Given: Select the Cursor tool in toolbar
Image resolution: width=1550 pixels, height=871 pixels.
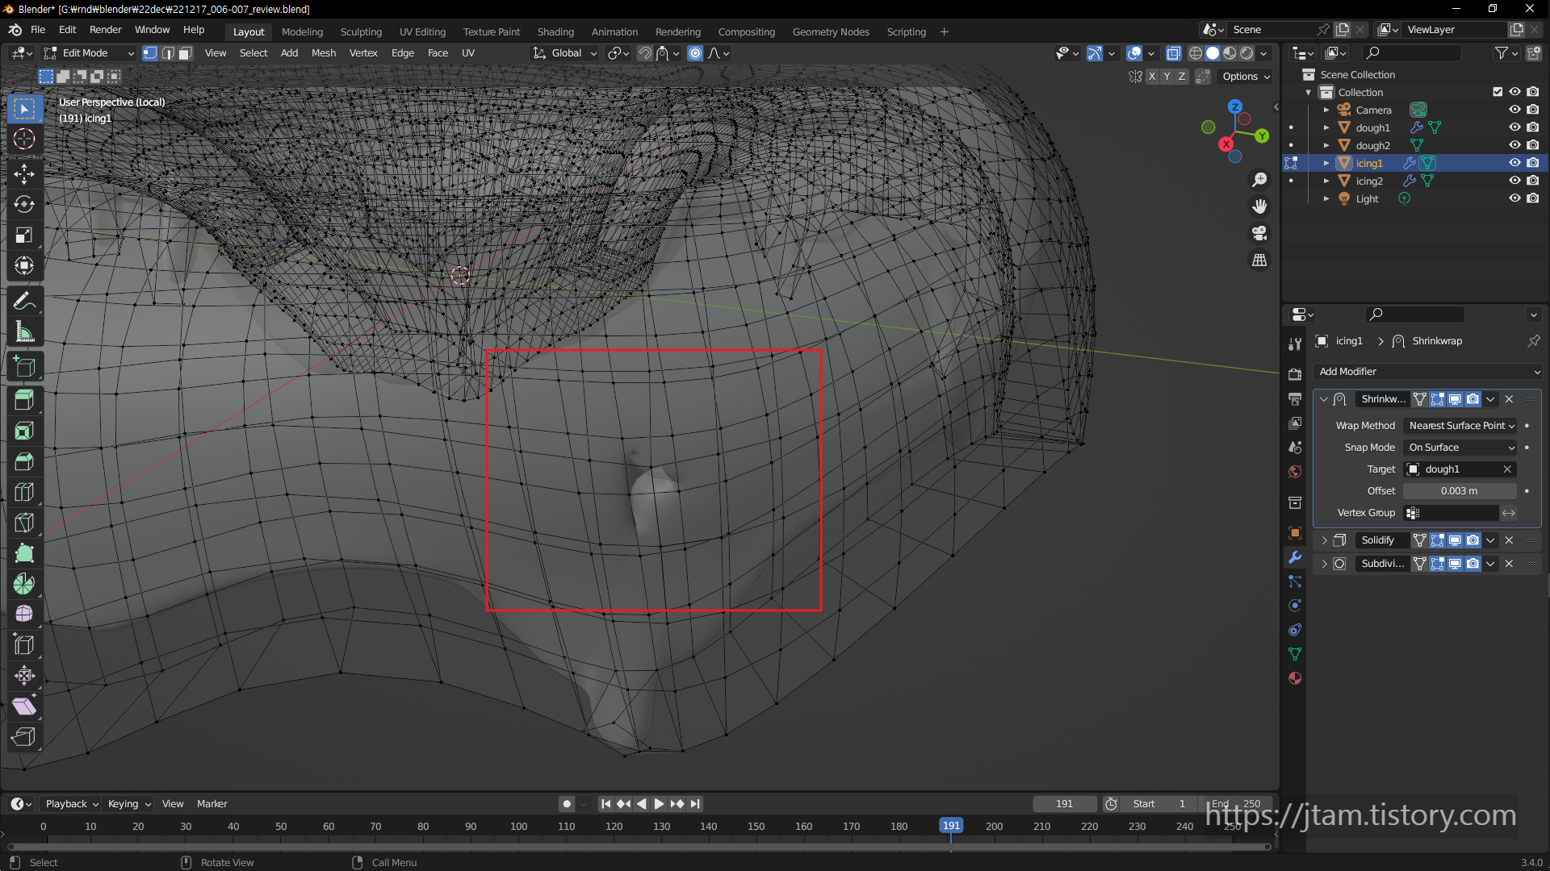Looking at the screenshot, I should (x=24, y=139).
